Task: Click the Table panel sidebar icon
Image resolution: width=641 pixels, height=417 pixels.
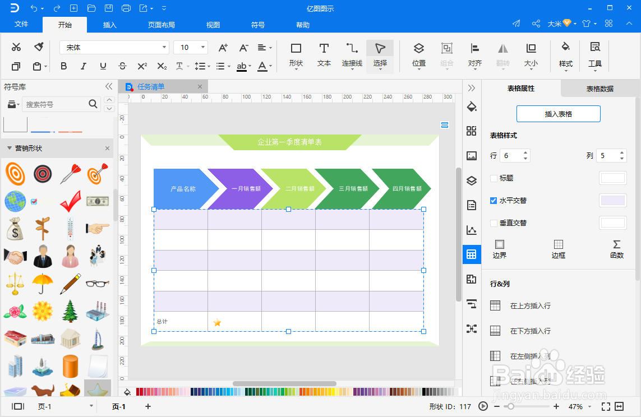Action: pos(471,254)
